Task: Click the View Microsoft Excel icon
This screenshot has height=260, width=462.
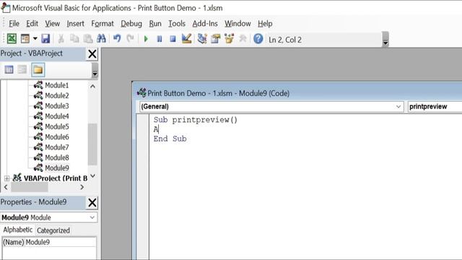Action: pos(12,38)
